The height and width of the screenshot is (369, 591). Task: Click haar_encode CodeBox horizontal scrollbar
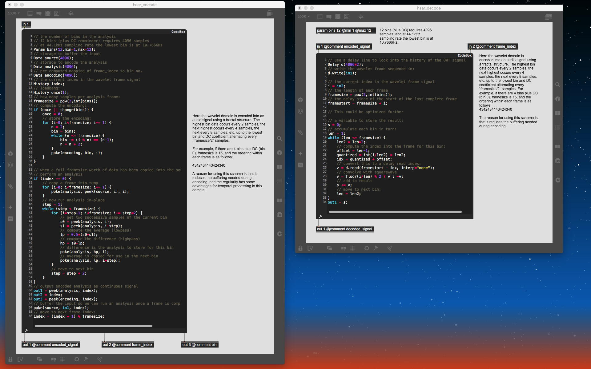pyautogui.click(x=93, y=326)
